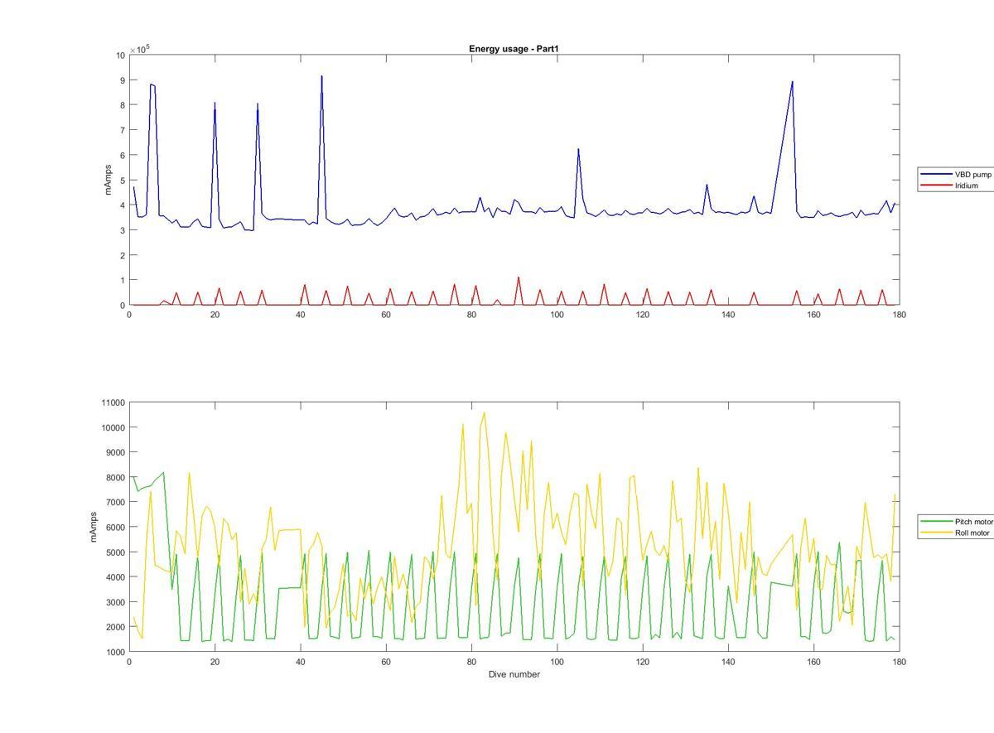
Task: Click the blue VBD pump legend line
Action: coord(936,175)
